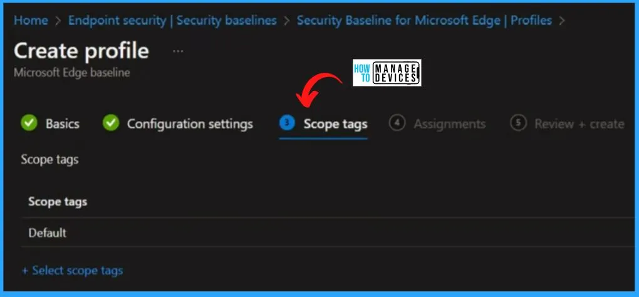639x297 pixels.
Task: Click the green checkmark icon beside Basics
Action: click(x=29, y=123)
